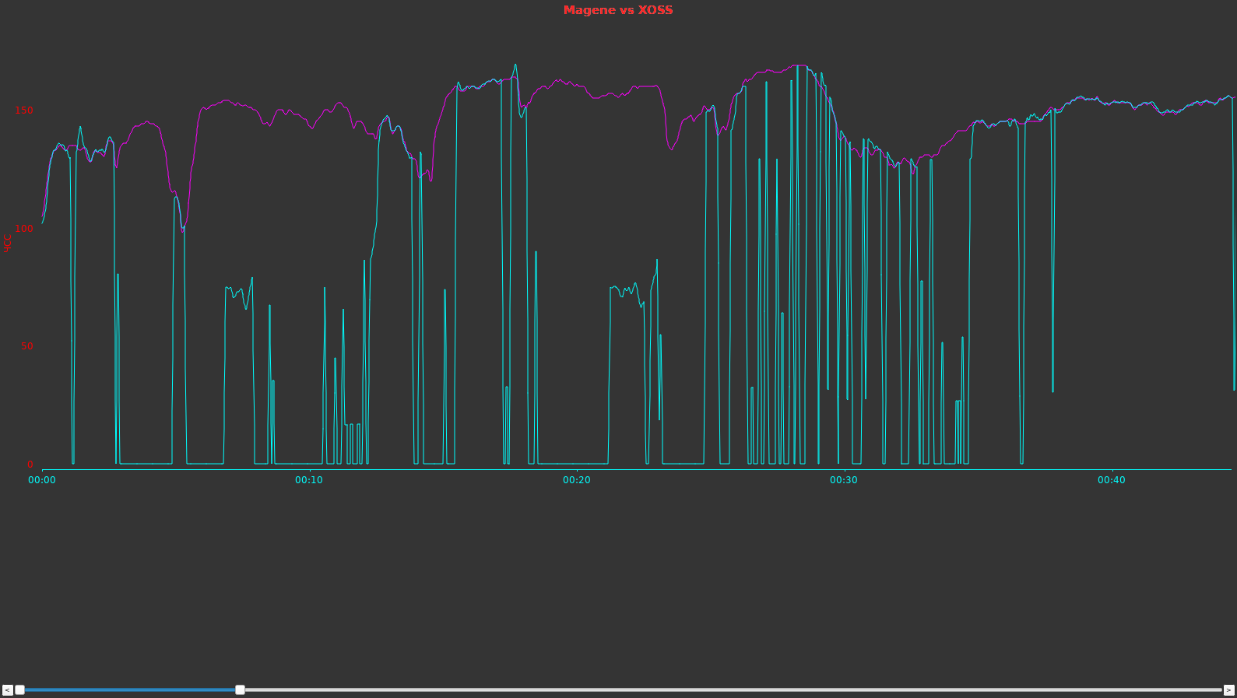1237x698 pixels.
Task: Click the 0 value on the vertical axis
Action: point(30,465)
